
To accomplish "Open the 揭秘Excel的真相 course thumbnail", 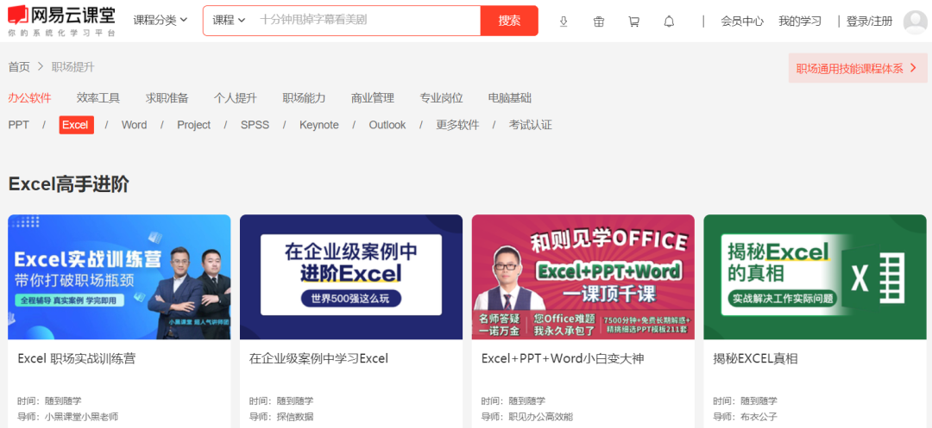I will point(815,276).
